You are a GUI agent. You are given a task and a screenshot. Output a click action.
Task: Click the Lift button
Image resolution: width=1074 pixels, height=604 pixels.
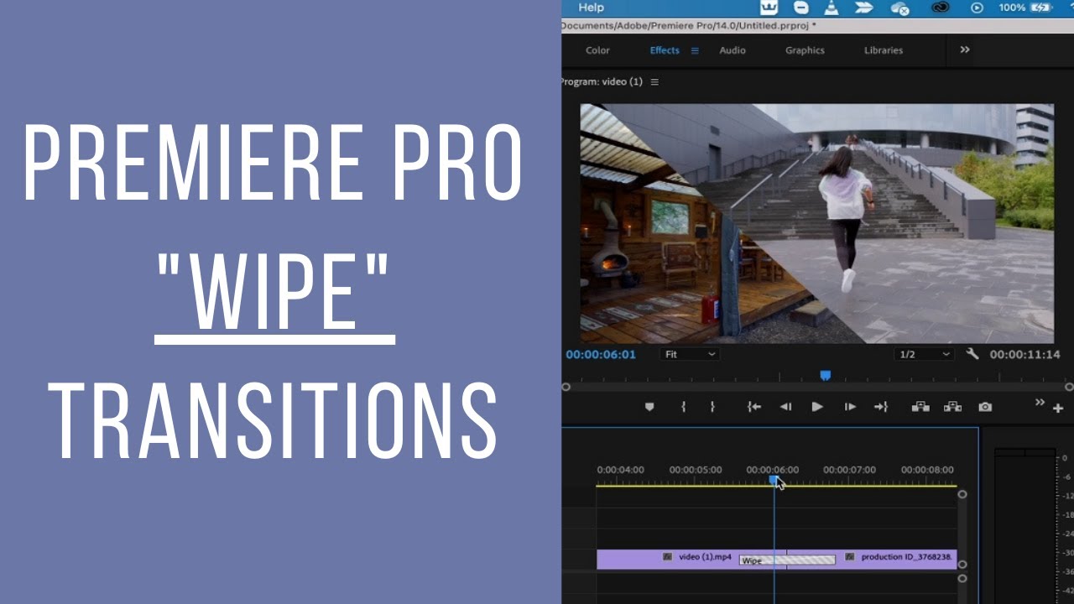coord(920,407)
